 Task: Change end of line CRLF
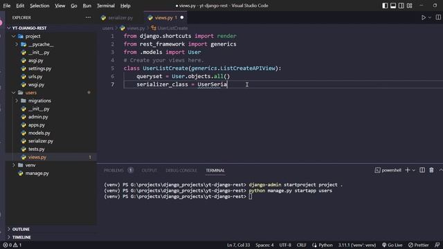(x=301, y=245)
